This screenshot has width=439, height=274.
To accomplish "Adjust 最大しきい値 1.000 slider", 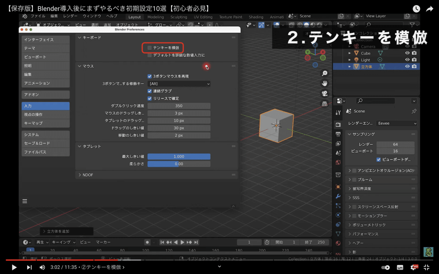I will pyautogui.click(x=179, y=156).
